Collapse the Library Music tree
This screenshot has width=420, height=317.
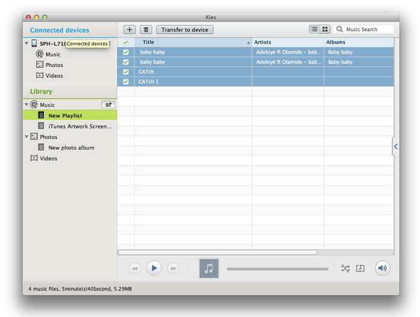26,105
